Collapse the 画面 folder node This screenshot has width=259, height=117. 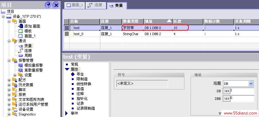pos(9,21)
